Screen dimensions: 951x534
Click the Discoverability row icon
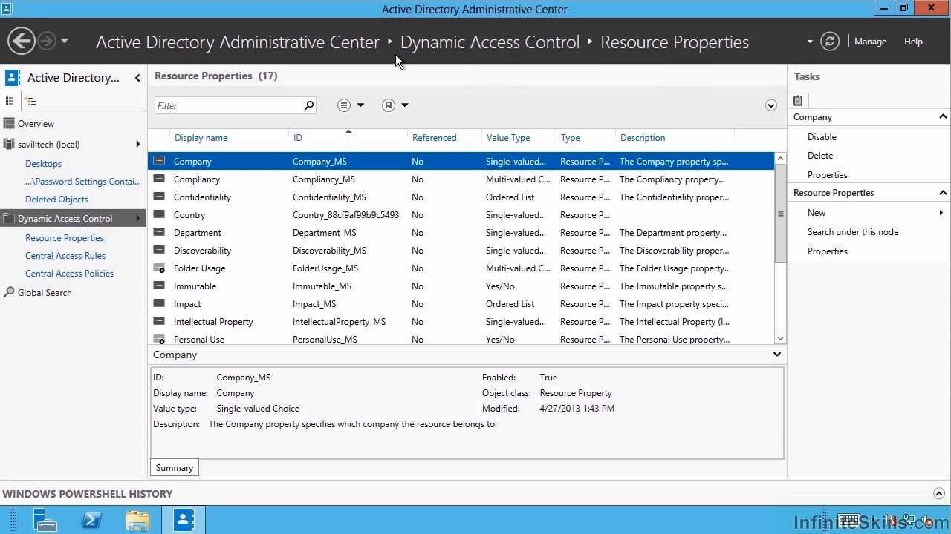pyautogui.click(x=159, y=250)
